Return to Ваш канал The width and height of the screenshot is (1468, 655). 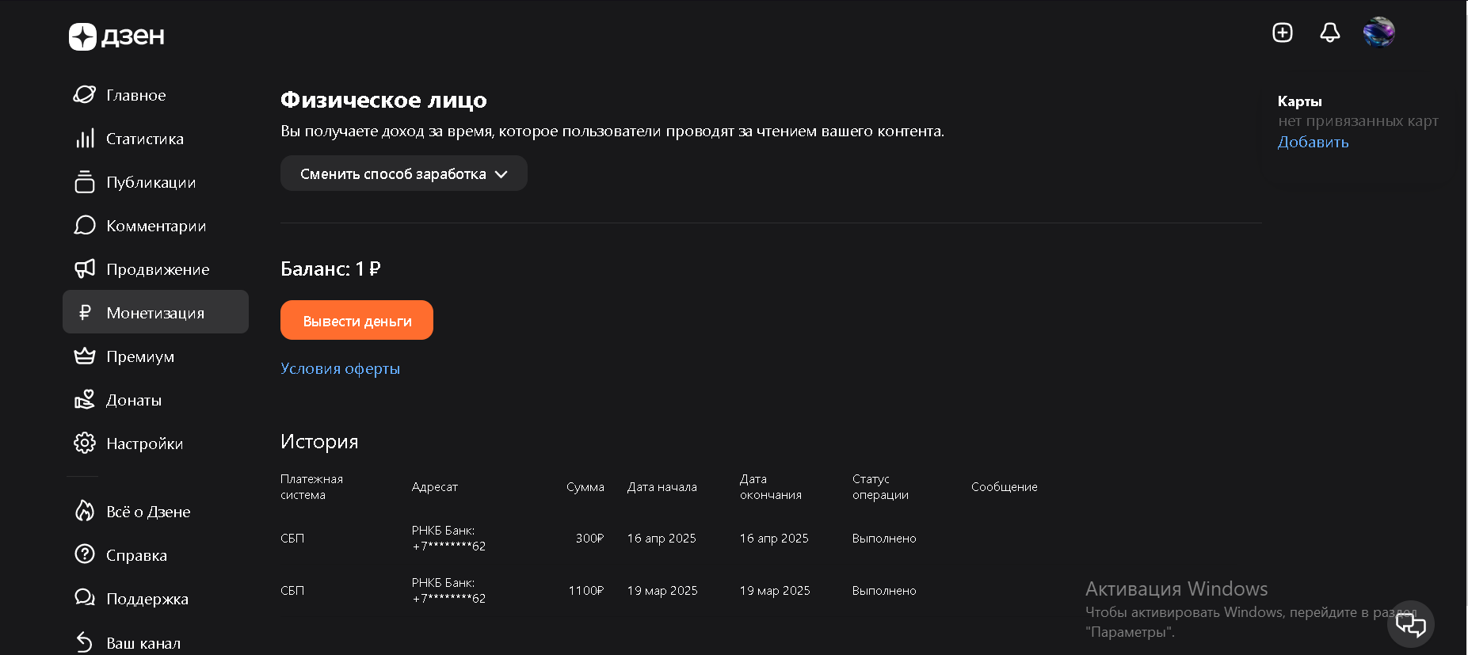tap(143, 643)
